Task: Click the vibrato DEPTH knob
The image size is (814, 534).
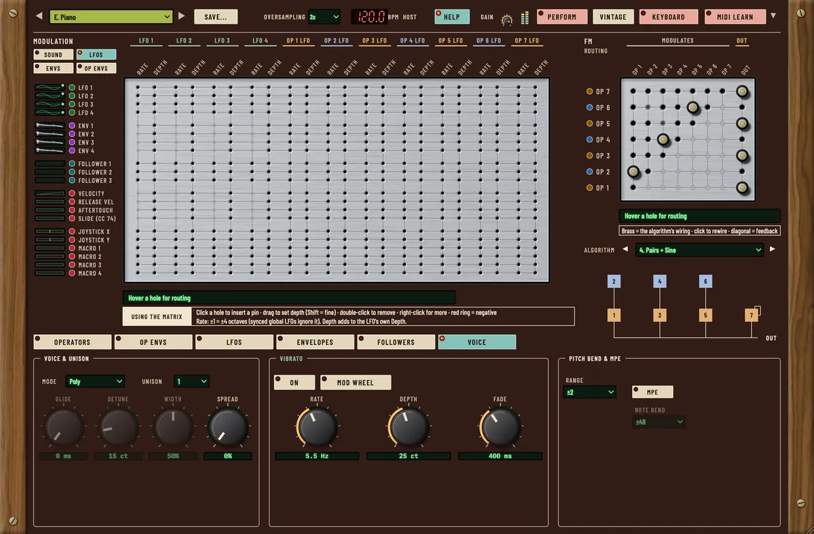Action: coord(408,427)
